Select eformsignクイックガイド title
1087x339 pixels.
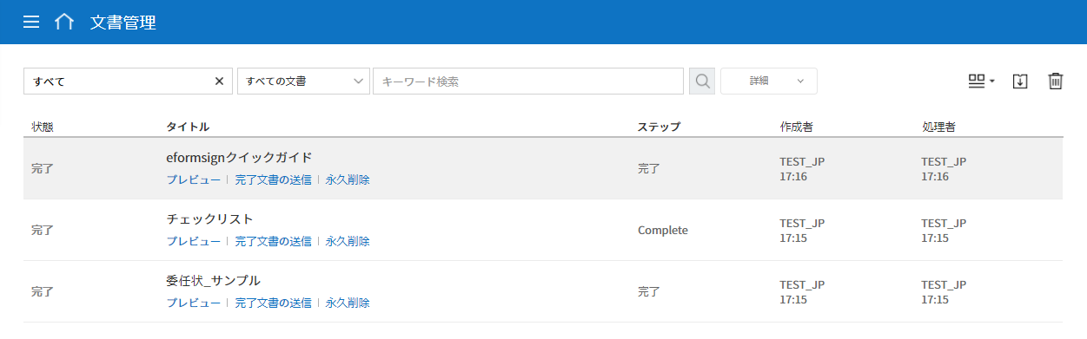point(239,158)
